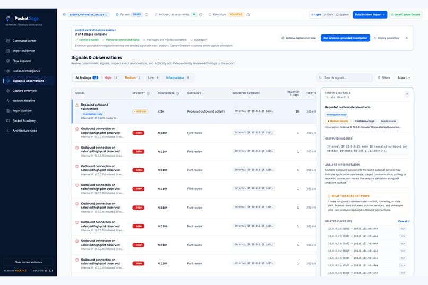Filter by High severity tab
Image resolution: width=428 pixels, height=285 pixels.
click(x=111, y=77)
